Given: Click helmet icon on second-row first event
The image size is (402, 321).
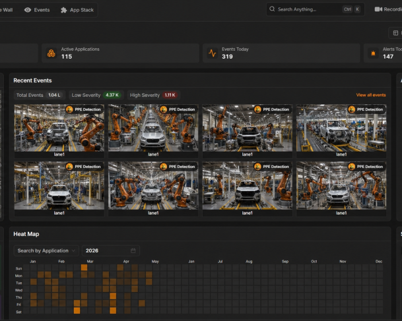Looking at the screenshot, I should [69, 167].
